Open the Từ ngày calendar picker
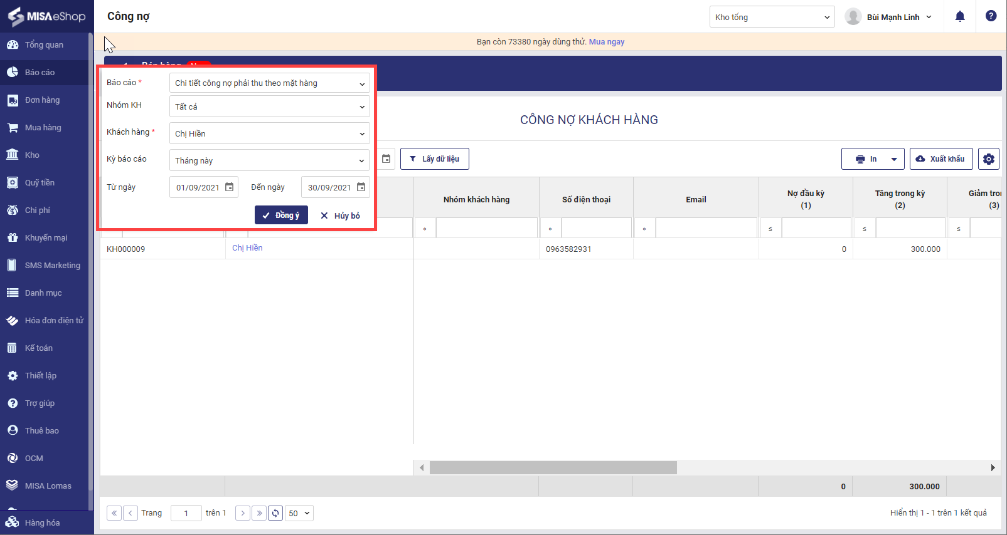The height and width of the screenshot is (535, 1007). (x=230, y=187)
